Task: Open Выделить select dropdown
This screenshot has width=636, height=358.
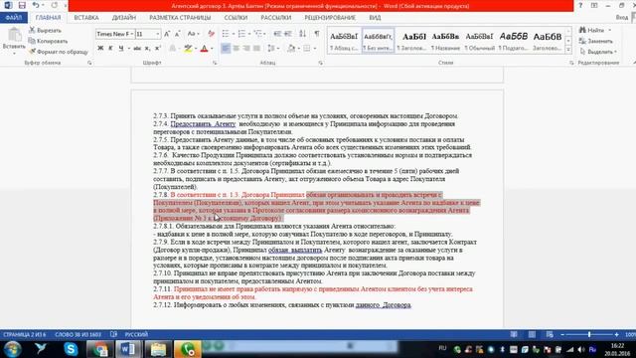Action: (598, 52)
